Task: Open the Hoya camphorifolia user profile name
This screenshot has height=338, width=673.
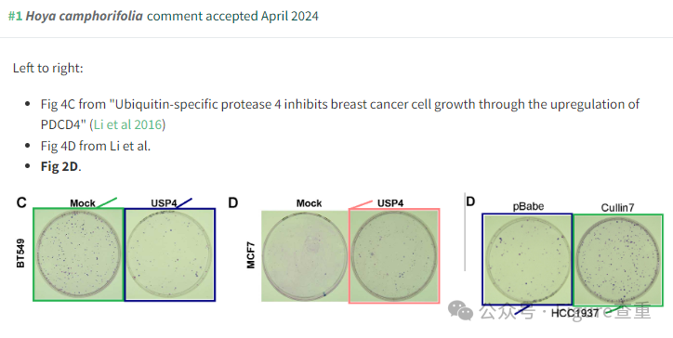Action: (84, 17)
